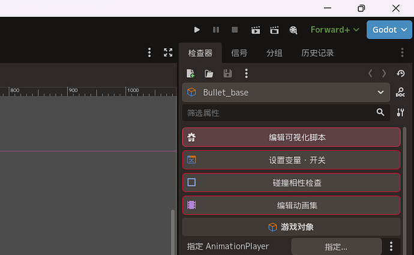
Task: Click the viewport vertical scrollbar
Action: 173,232
